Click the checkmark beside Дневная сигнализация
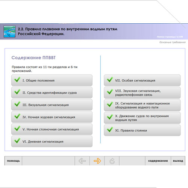This screenshot has width=188, height=188. point(17,141)
